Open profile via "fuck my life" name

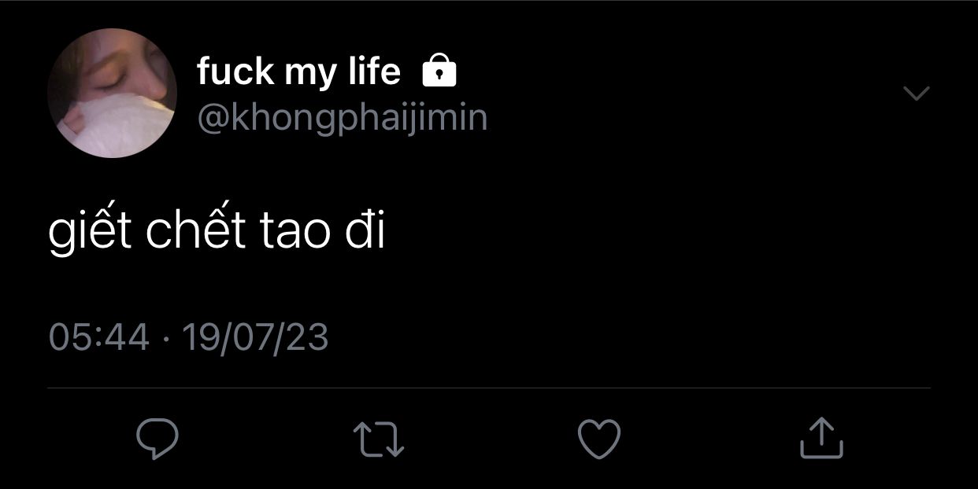point(298,72)
